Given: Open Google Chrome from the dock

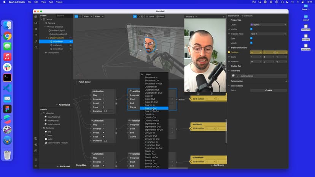Looking at the screenshot, I should (7, 36).
